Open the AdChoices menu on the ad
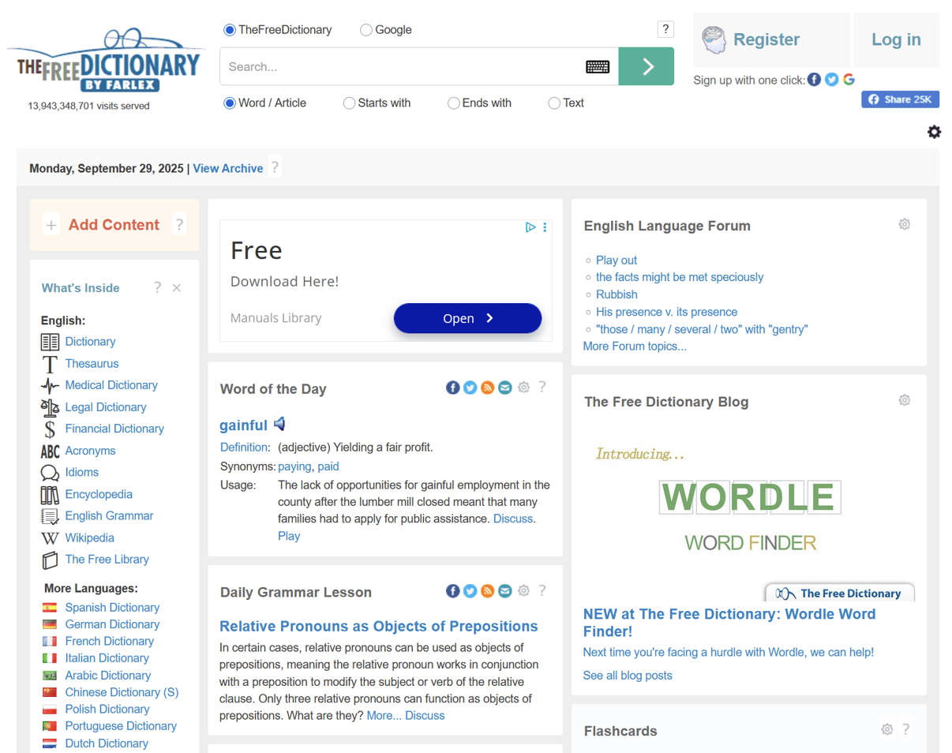This screenshot has height=753, width=952. [545, 227]
